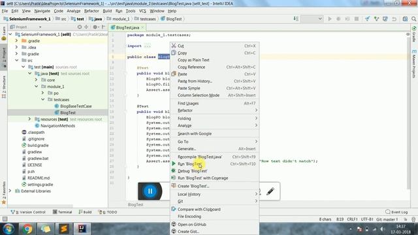Collapse the SeleniumFramework_1 root node

tap(10, 35)
